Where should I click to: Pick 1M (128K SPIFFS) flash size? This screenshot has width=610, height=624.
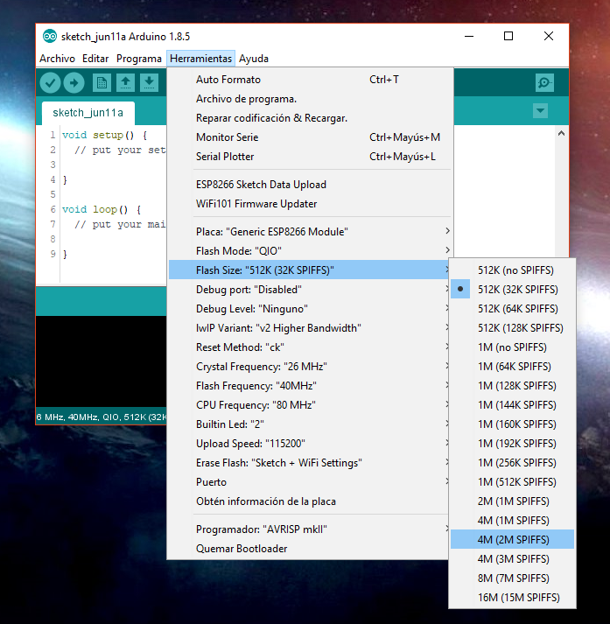coord(512,386)
